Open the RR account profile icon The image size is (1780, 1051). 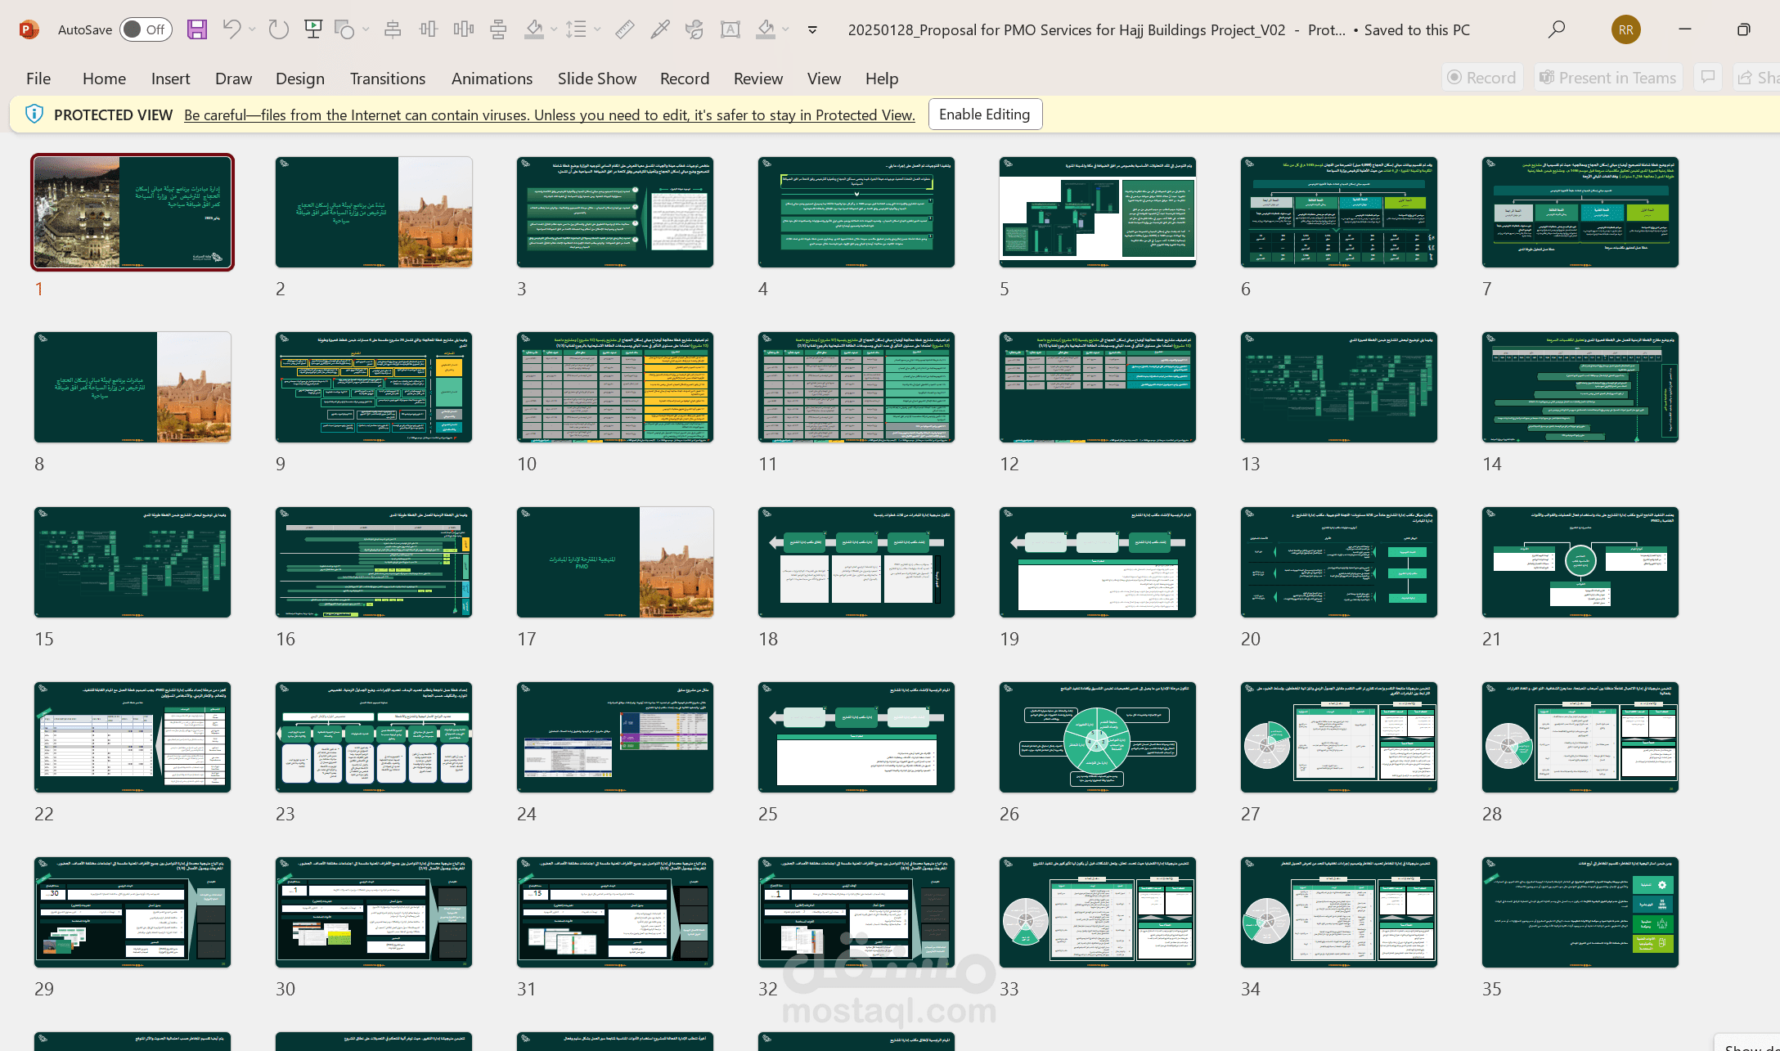(1626, 29)
